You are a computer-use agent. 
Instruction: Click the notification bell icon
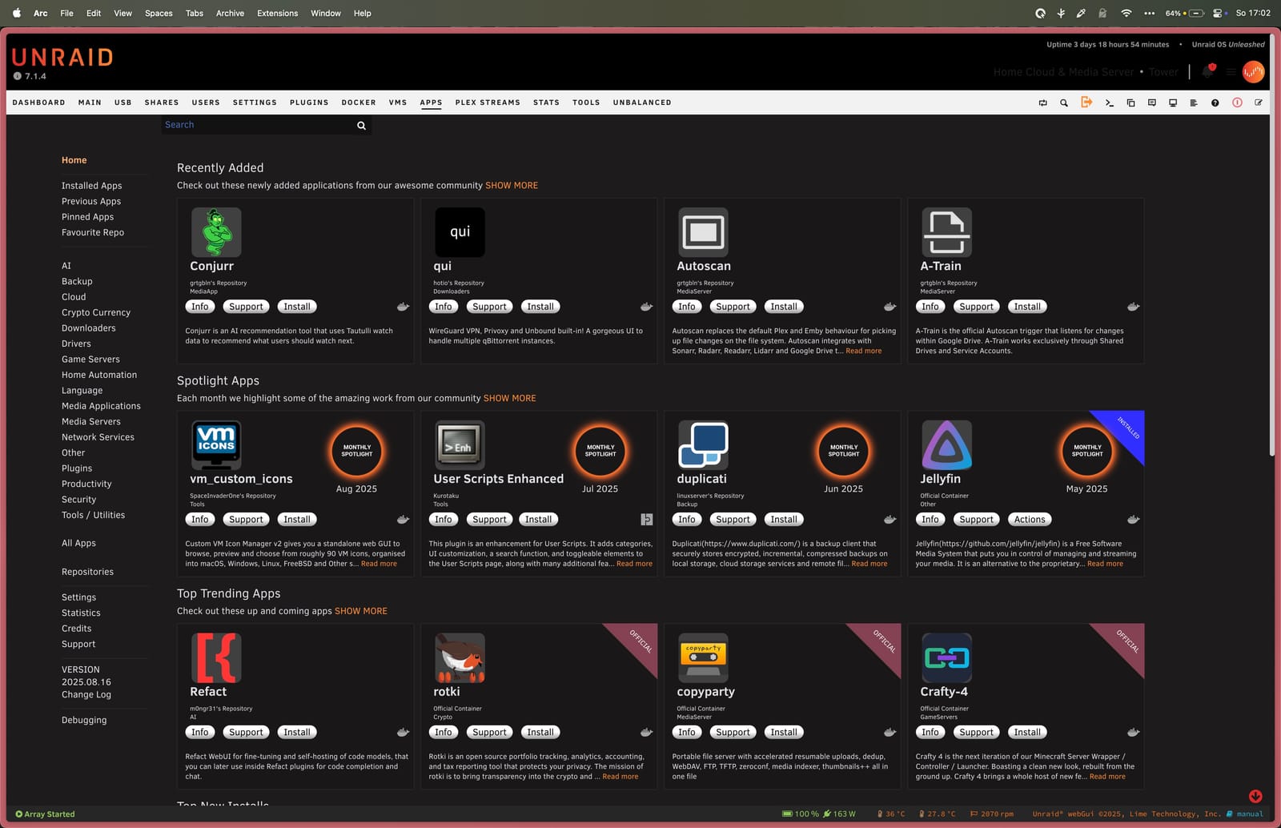coord(1208,72)
